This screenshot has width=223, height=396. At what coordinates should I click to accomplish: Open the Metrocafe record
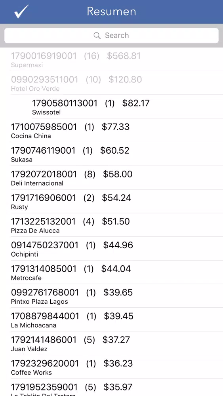[111, 272]
